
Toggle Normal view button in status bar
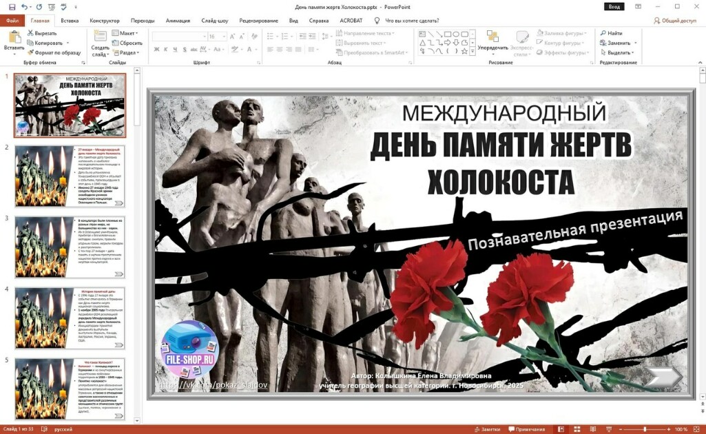562,429
